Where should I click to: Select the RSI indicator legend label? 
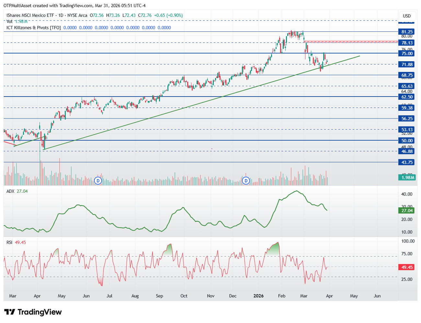click(9, 242)
